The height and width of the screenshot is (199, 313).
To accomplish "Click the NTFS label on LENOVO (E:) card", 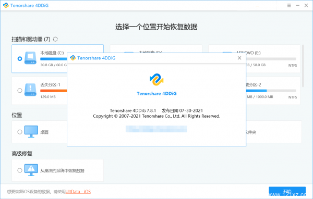I will click(293, 66).
